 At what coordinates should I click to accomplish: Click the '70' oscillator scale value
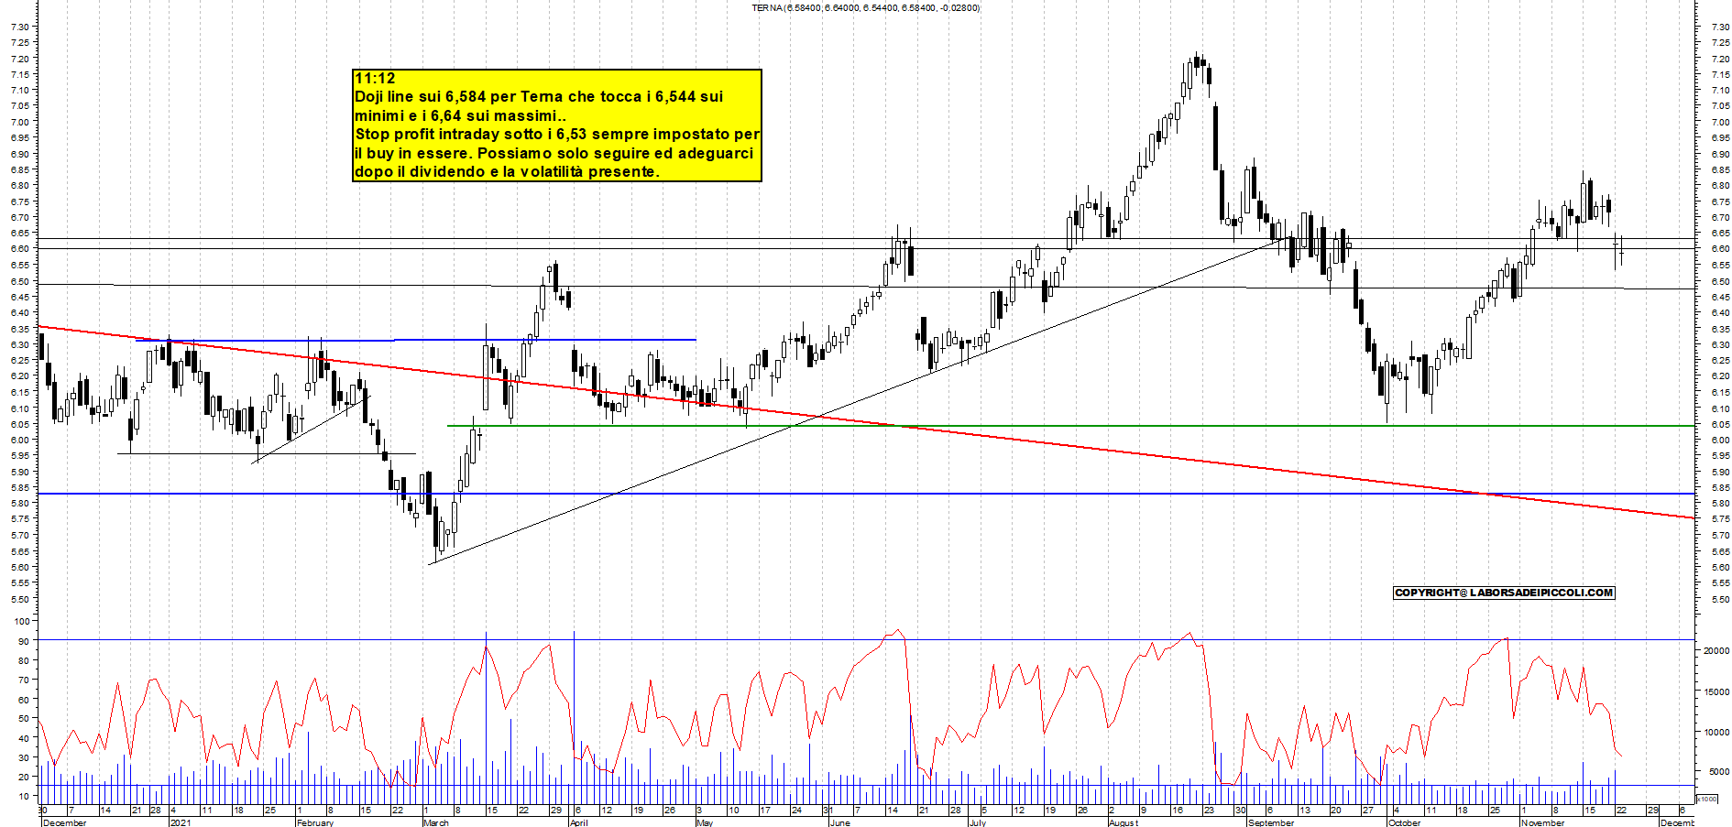tap(23, 680)
